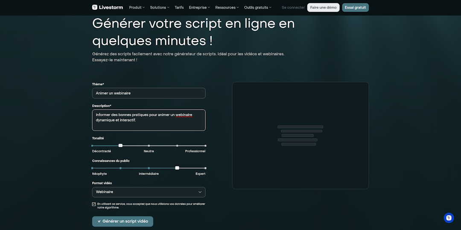
Task: Expand the Produit menu
Action: click(137, 8)
